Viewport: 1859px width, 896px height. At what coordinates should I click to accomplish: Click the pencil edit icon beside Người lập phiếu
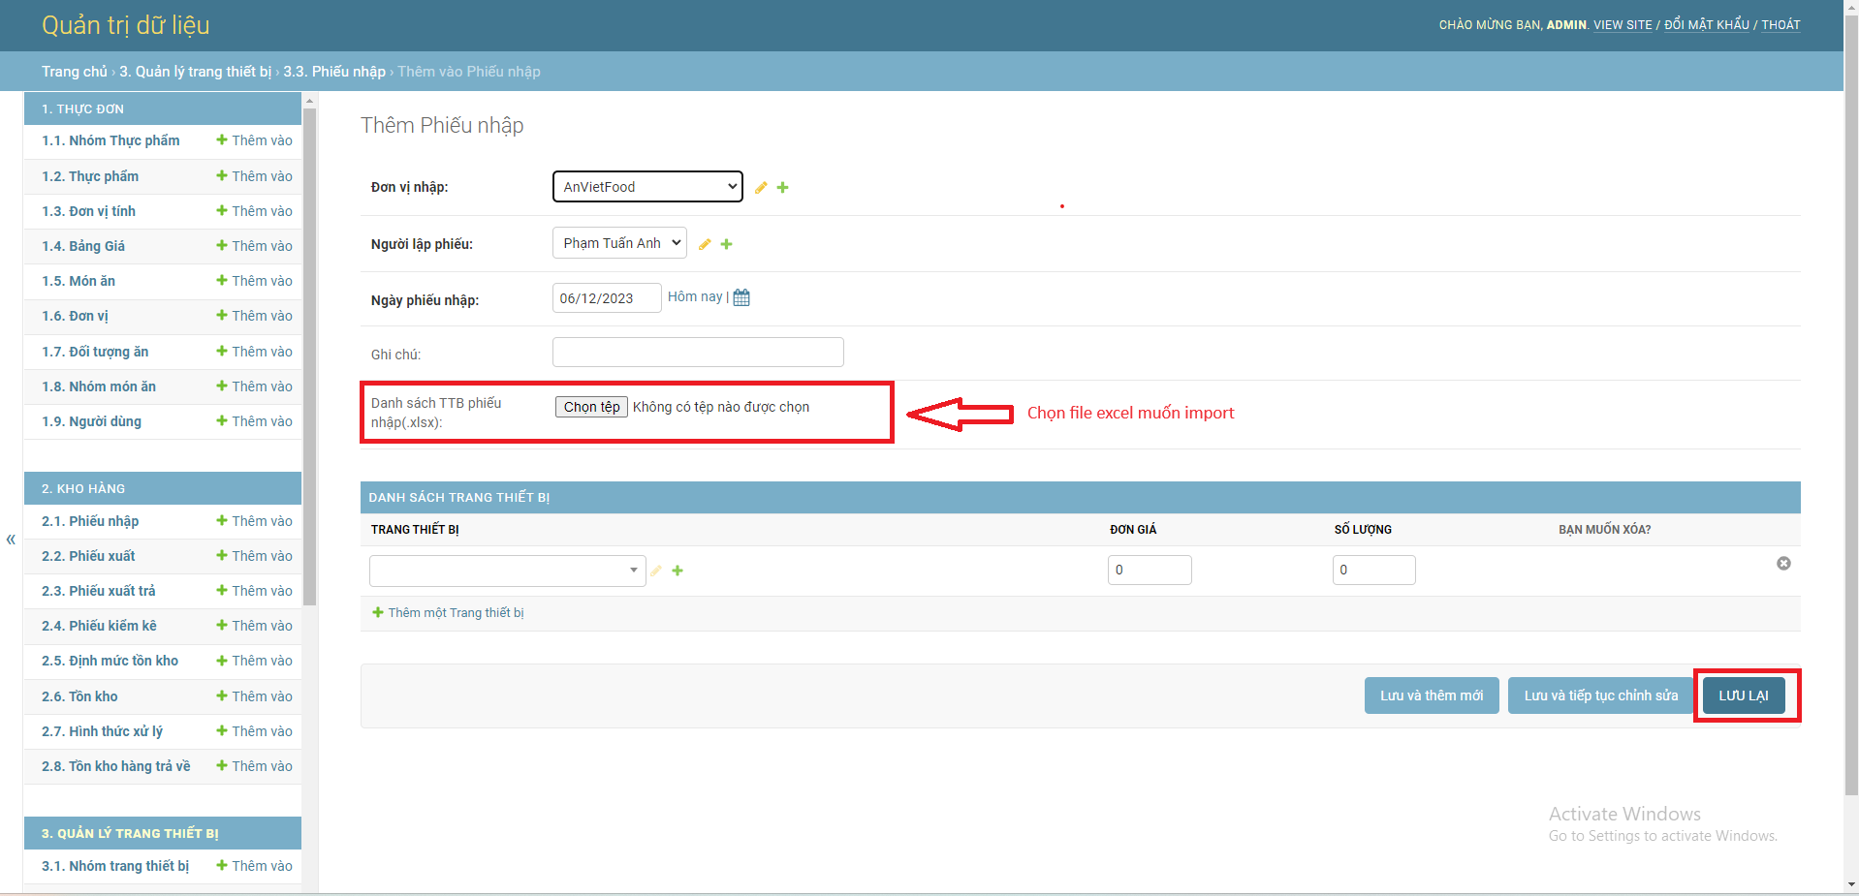(x=705, y=244)
